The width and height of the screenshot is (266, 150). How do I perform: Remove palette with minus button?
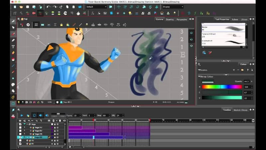(x=238, y=70)
